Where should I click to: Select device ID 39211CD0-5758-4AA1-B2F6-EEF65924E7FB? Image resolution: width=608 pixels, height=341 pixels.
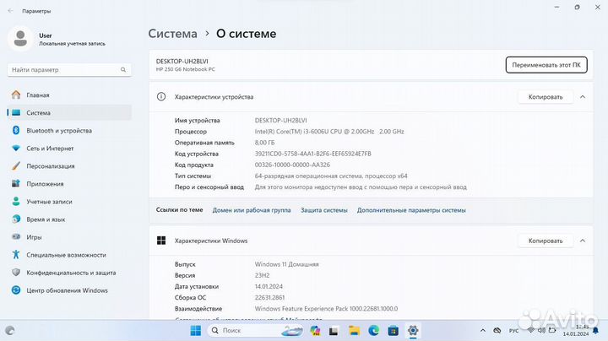[x=313, y=154]
